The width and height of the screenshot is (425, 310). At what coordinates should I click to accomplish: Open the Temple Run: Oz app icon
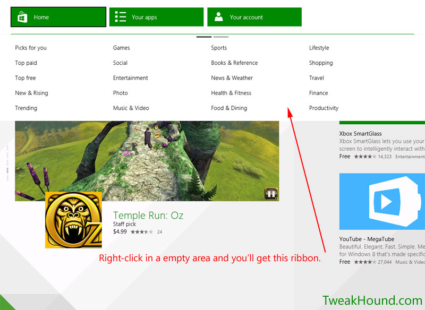tap(73, 220)
